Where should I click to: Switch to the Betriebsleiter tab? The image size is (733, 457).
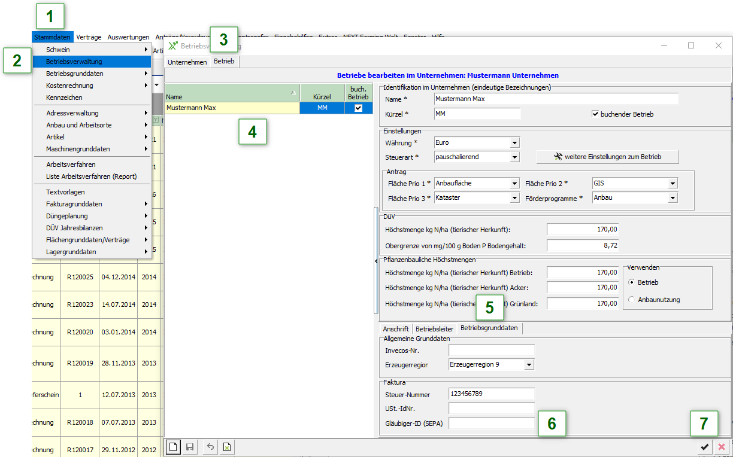pyautogui.click(x=435, y=328)
